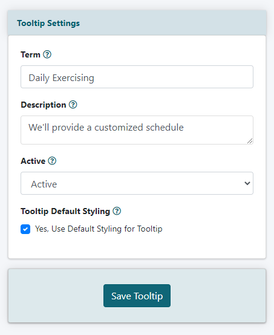Click the help icon next to Term
Screen dimensions: 274x335
pos(47,54)
